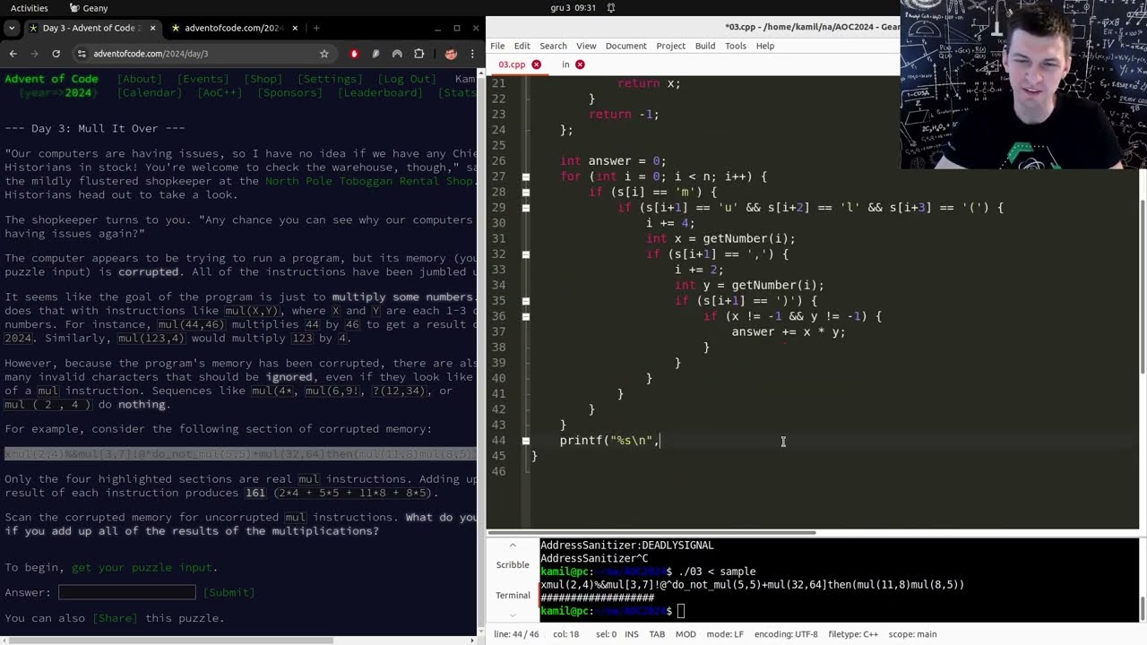Open Geany File menu
The height and width of the screenshot is (645, 1147).
tap(497, 46)
